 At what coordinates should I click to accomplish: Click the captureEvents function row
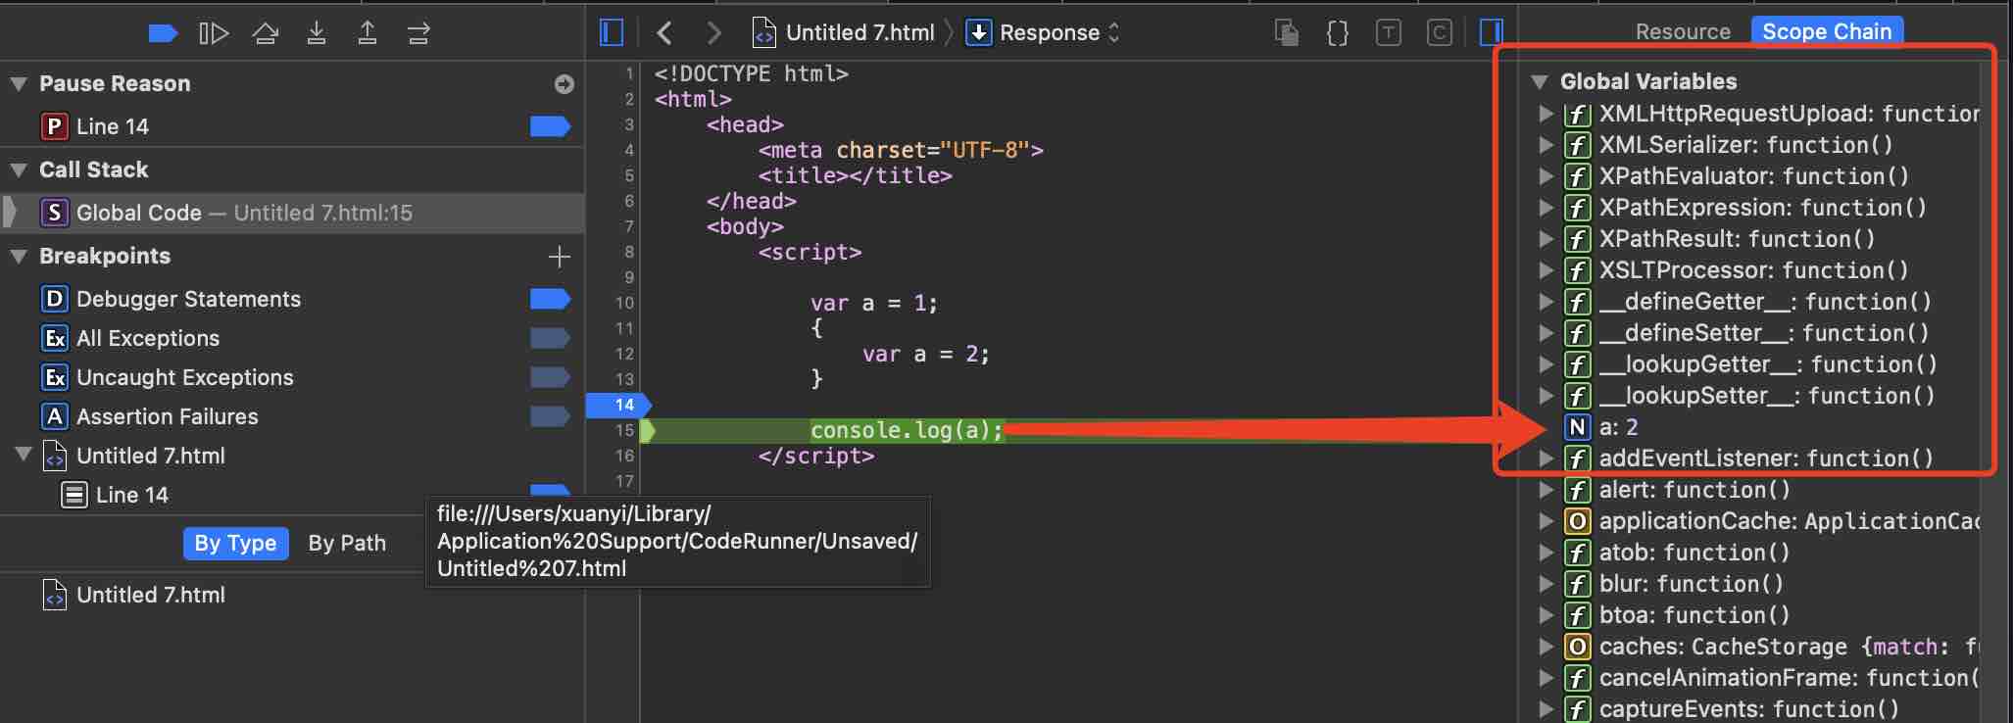coord(1749,708)
